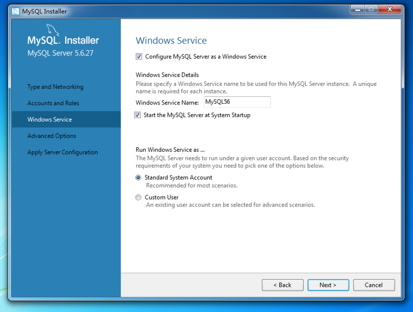Image resolution: width=413 pixels, height=312 pixels.
Task: Click the Run Windows Service as ... label
Action: pyautogui.click(x=170, y=150)
